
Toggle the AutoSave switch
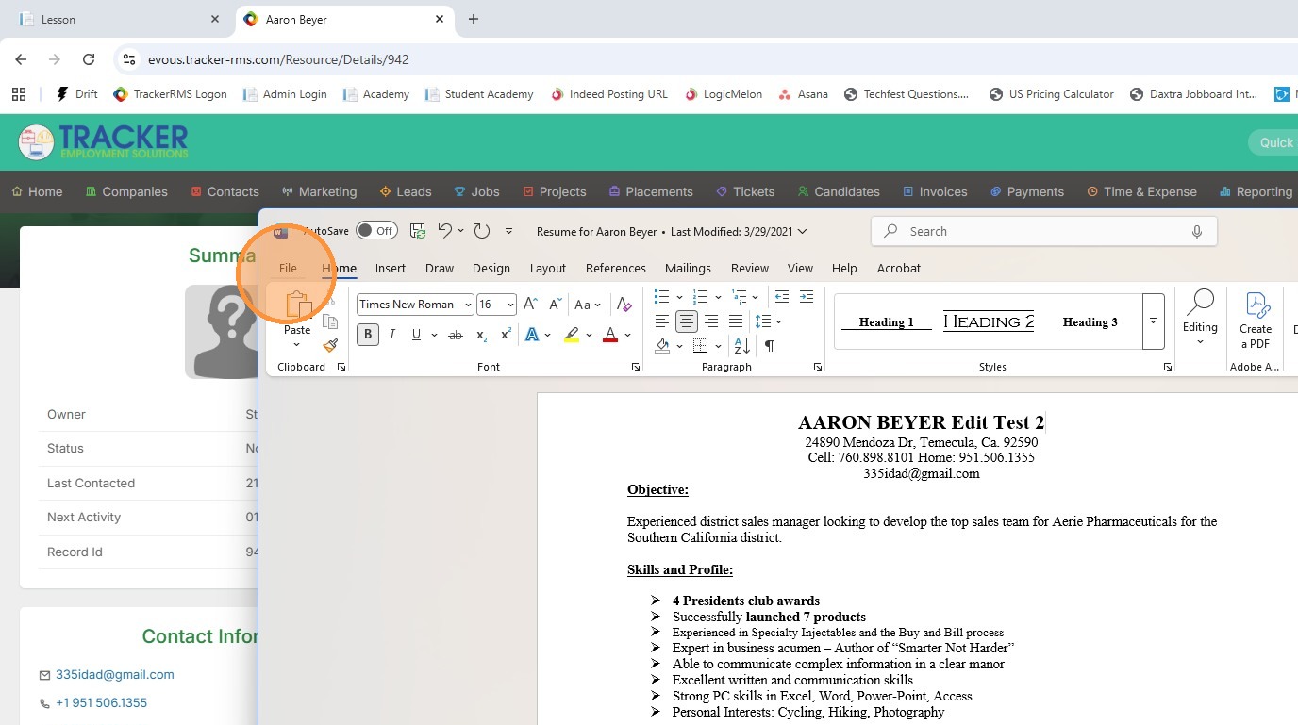[376, 231]
